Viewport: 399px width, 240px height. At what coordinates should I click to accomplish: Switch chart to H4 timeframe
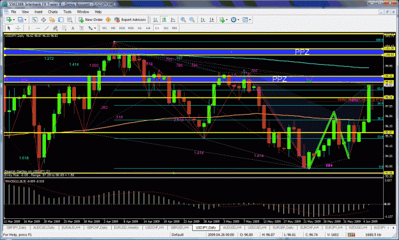click(x=148, y=28)
